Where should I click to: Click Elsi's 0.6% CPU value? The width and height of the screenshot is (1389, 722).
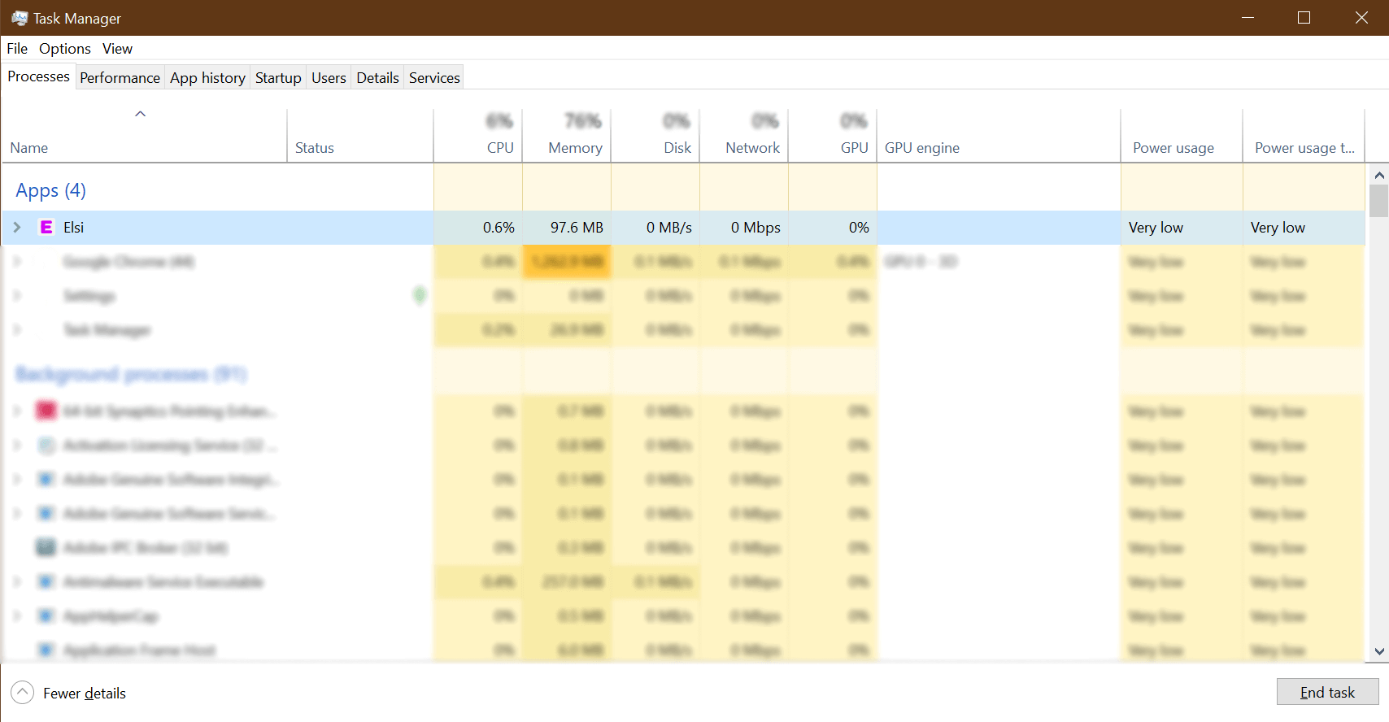[499, 228]
